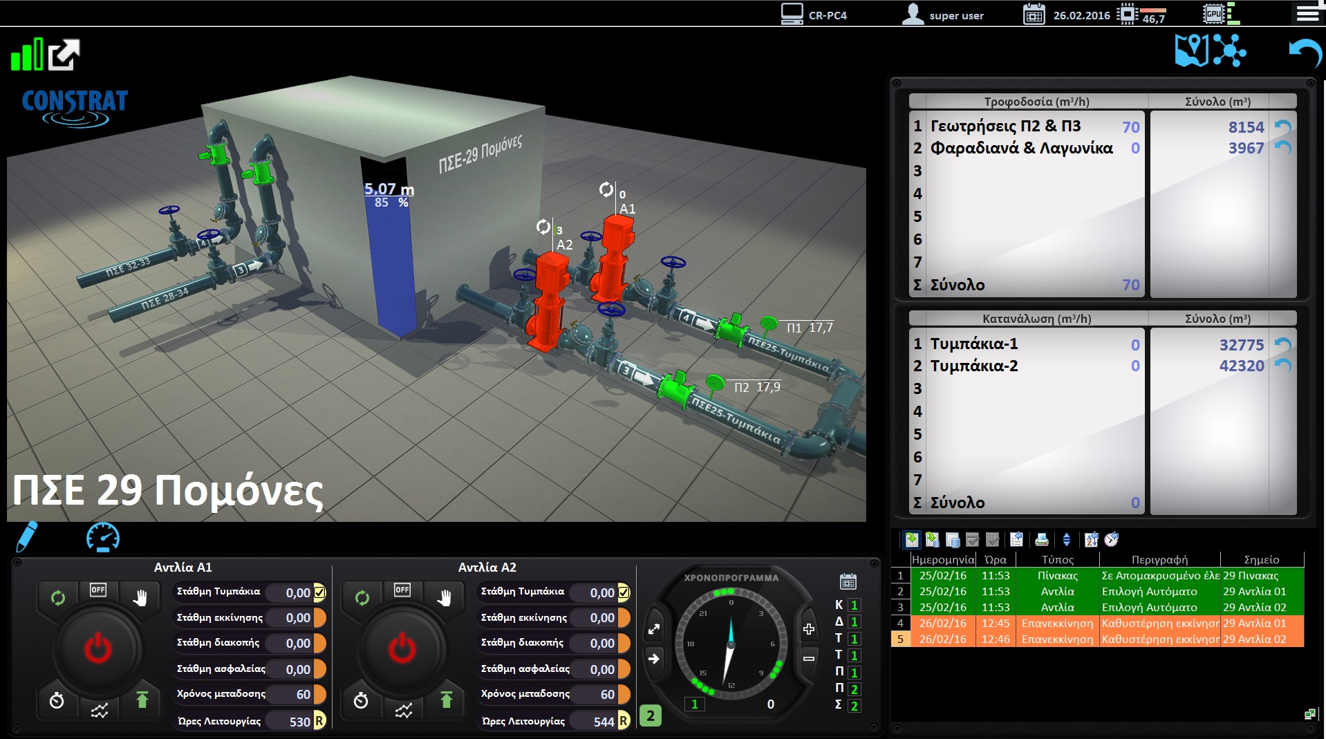The height and width of the screenshot is (739, 1326).
Task: Click the Περιγραφή column header
Action: point(1159,559)
